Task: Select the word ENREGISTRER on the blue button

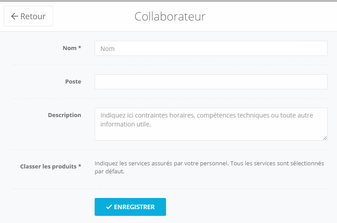Action: coord(134,207)
